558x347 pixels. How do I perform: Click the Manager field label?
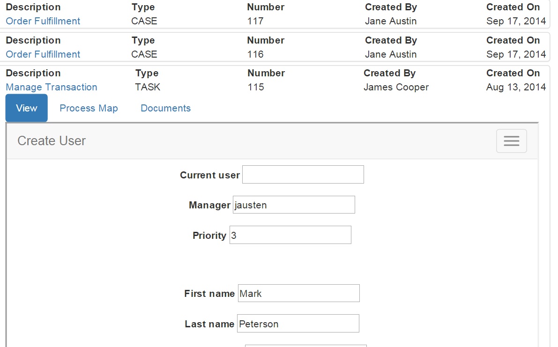pyautogui.click(x=209, y=205)
